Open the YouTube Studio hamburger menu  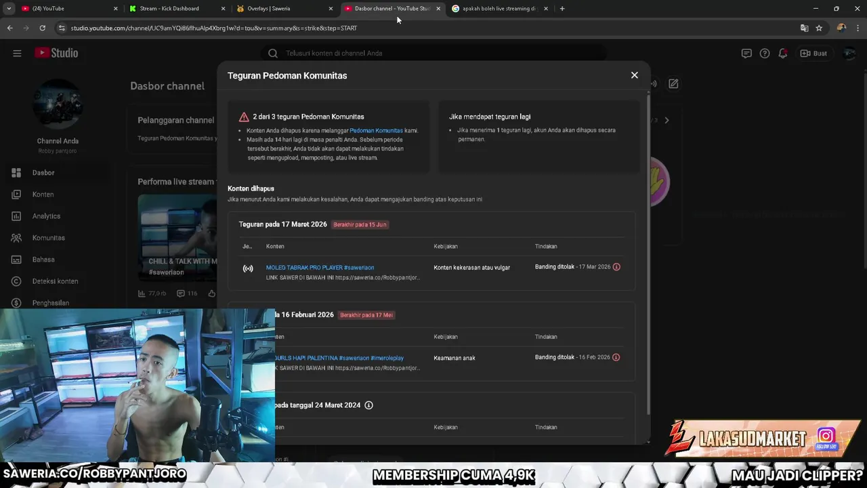pos(17,54)
